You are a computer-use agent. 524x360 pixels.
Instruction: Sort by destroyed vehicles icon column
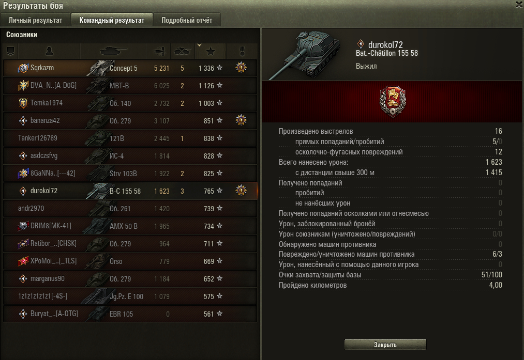[x=183, y=51]
